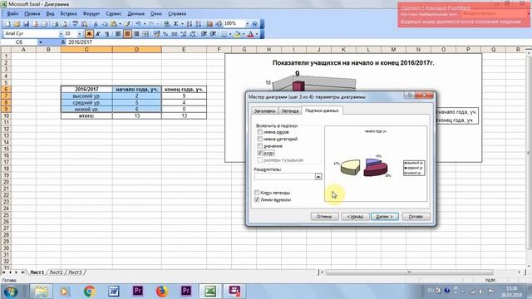Open the Вставка menu
Screen dimensions: 532x299
tap(68, 14)
